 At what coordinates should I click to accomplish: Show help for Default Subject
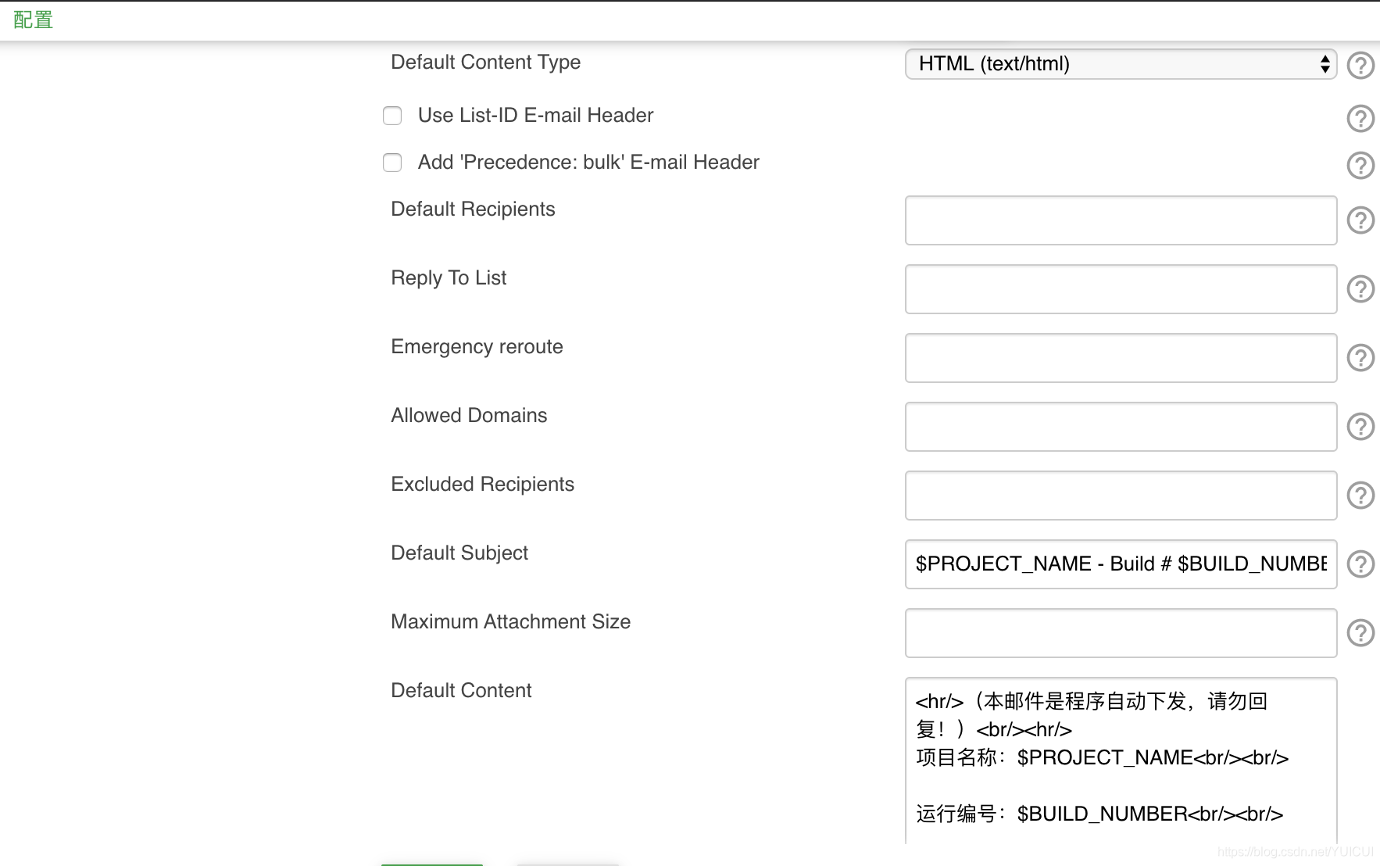coord(1360,564)
